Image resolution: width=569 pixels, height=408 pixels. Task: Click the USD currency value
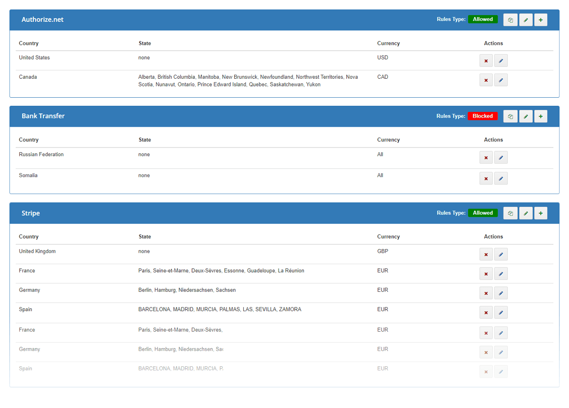coord(383,57)
